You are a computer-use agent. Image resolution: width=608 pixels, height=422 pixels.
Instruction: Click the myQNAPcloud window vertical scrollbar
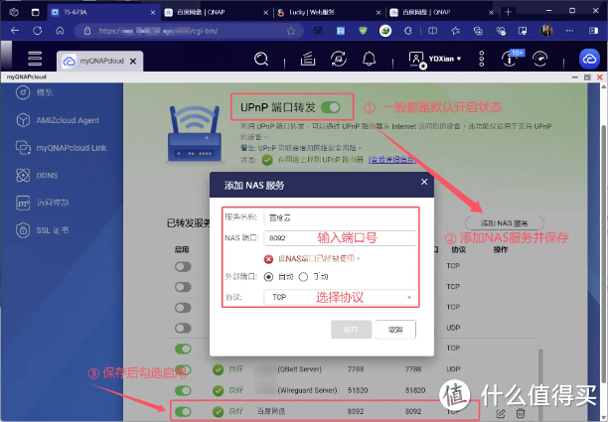point(604,252)
